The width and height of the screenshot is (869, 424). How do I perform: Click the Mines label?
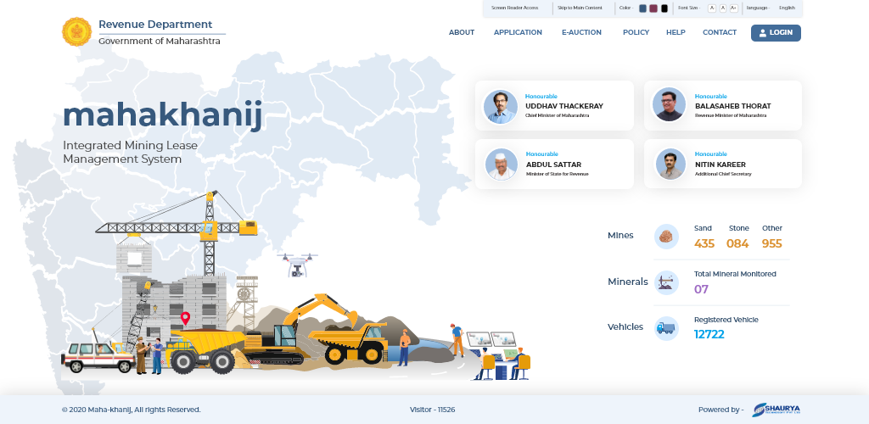coord(620,235)
